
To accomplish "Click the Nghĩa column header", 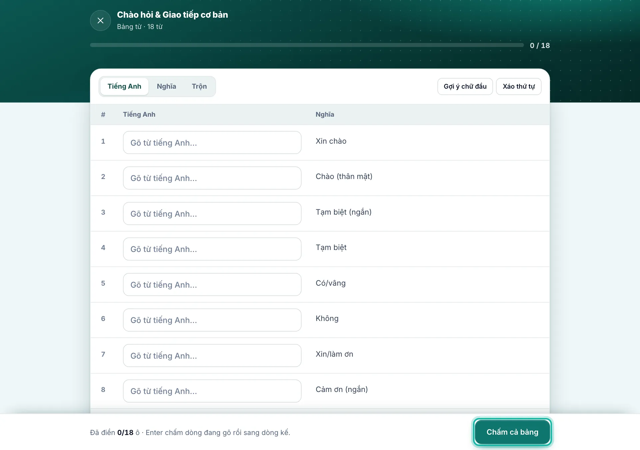I will [325, 114].
